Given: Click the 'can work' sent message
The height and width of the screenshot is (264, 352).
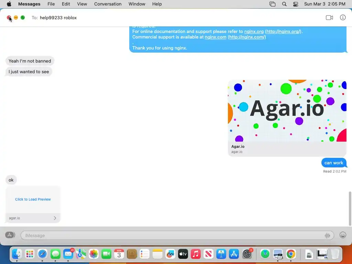Looking at the screenshot, I should click(x=333, y=163).
